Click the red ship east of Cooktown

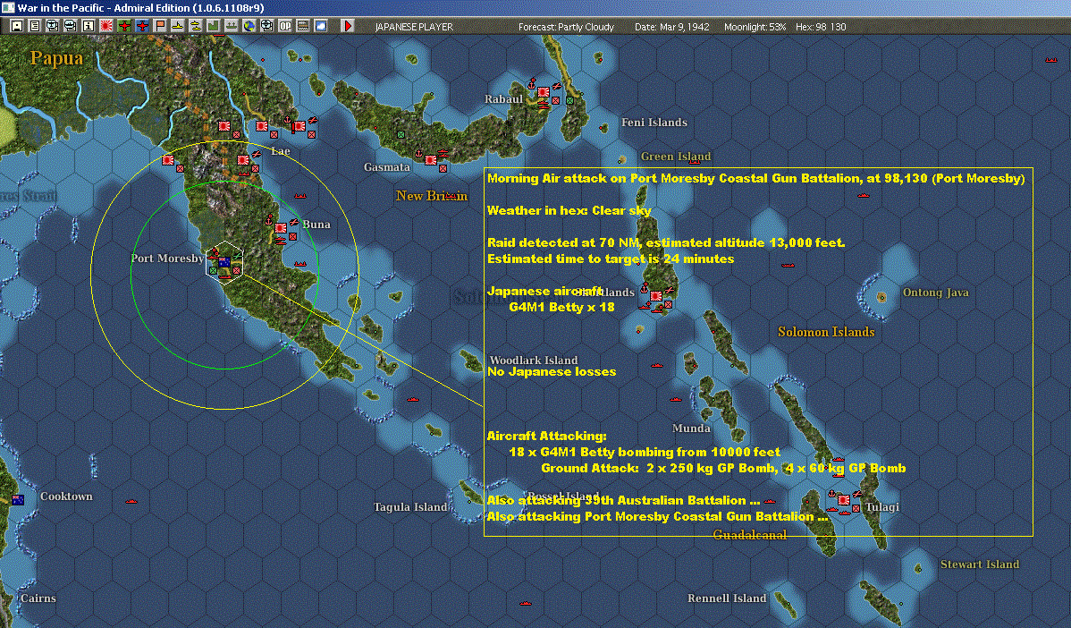pyautogui.click(x=131, y=502)
